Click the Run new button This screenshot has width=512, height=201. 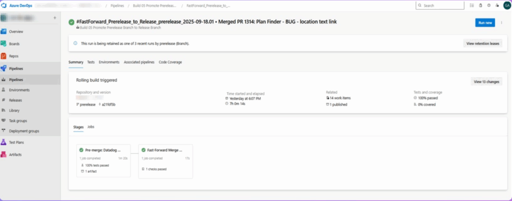[485, 22]
